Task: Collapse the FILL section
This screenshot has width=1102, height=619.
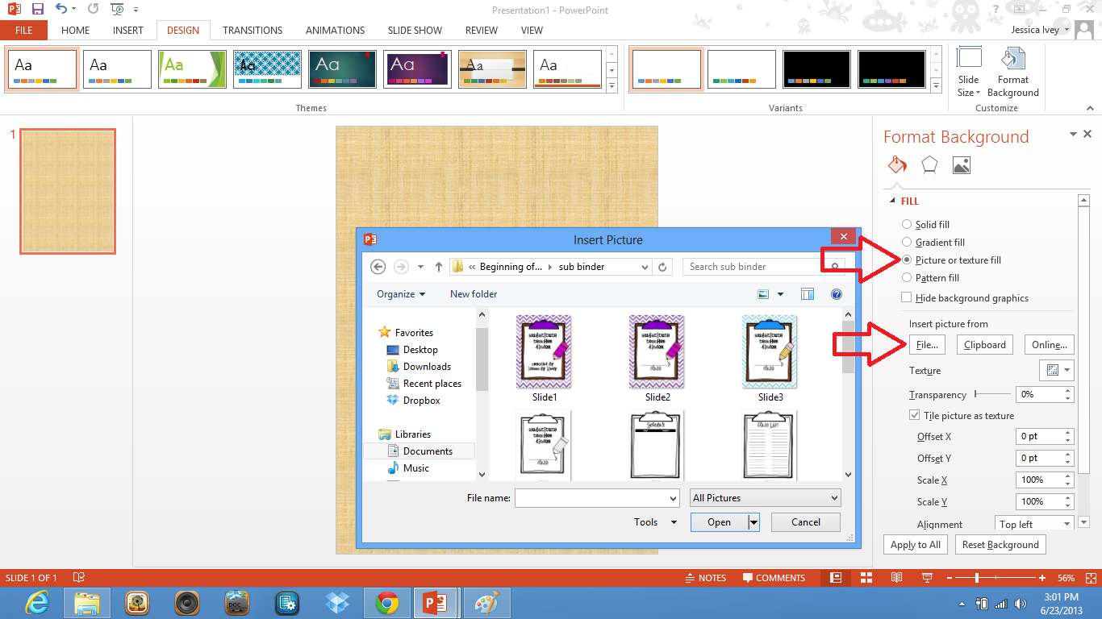Action: tap(892, 201)
